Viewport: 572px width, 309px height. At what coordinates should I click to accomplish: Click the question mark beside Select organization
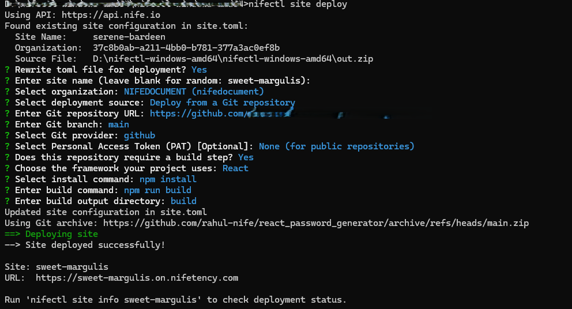pyautogui.click(x=7, y=92)
